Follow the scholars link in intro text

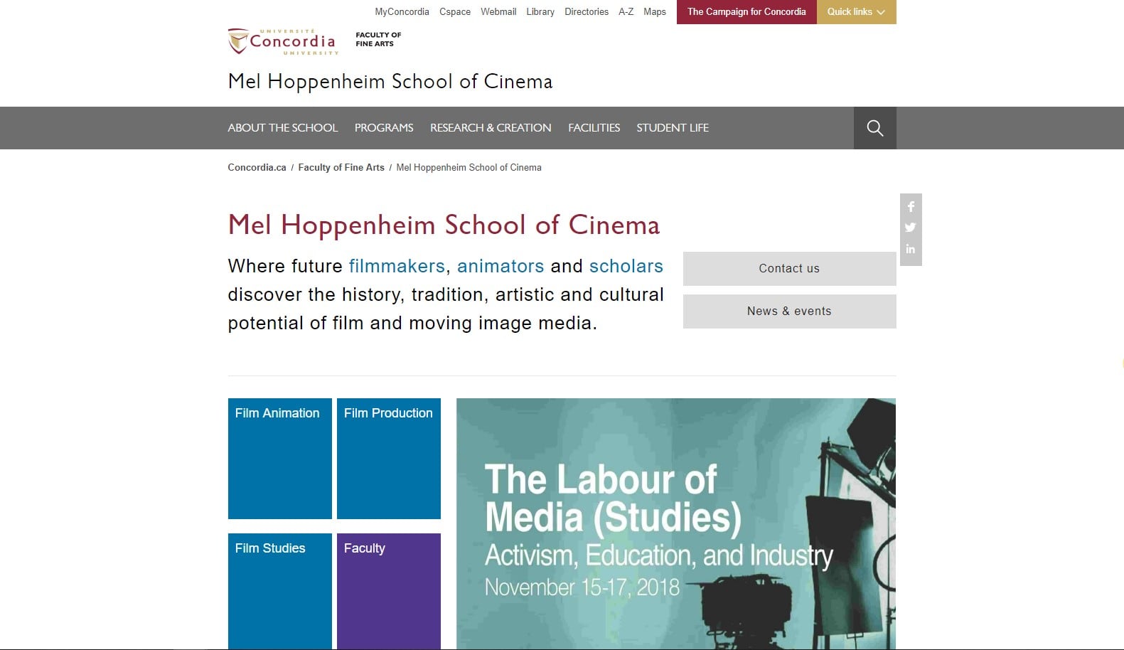pyautogui.click(x=626, y=266)
